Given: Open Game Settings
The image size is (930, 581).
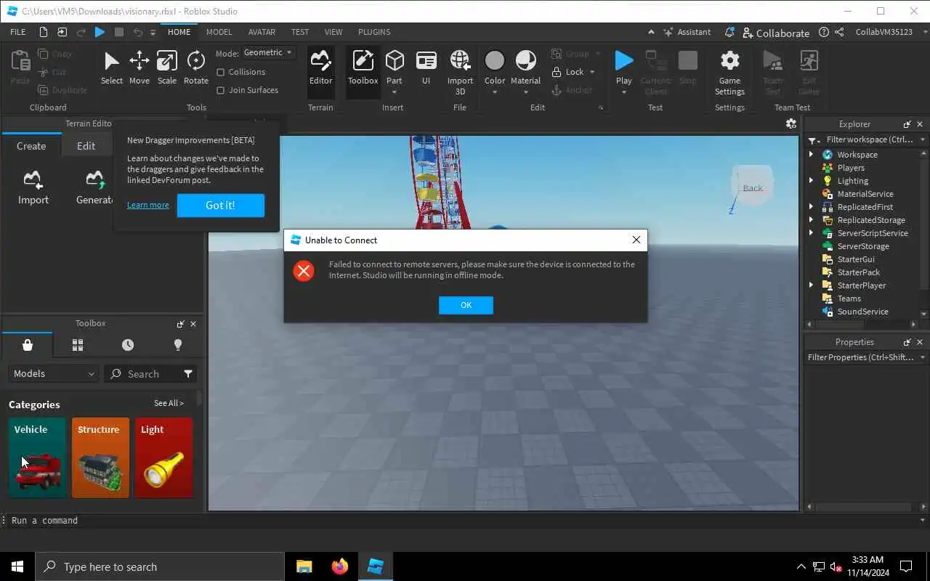Looking at the screenshot, I should point(729,73).
